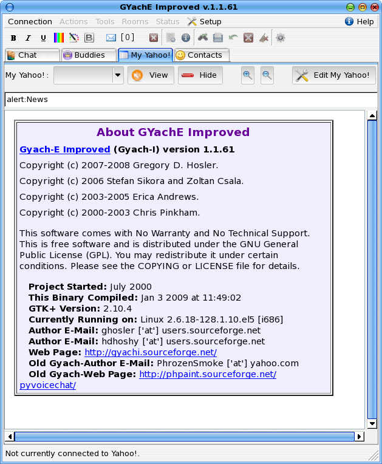The height and width of the screenshot is (464, 382).
Task: Click the blue info icon in toolbar
Action: 186,38
